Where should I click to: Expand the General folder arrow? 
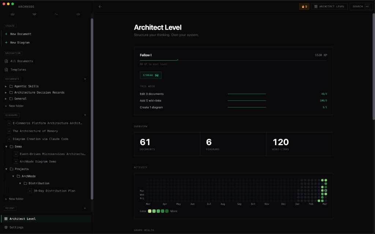(x=6, y=99)
